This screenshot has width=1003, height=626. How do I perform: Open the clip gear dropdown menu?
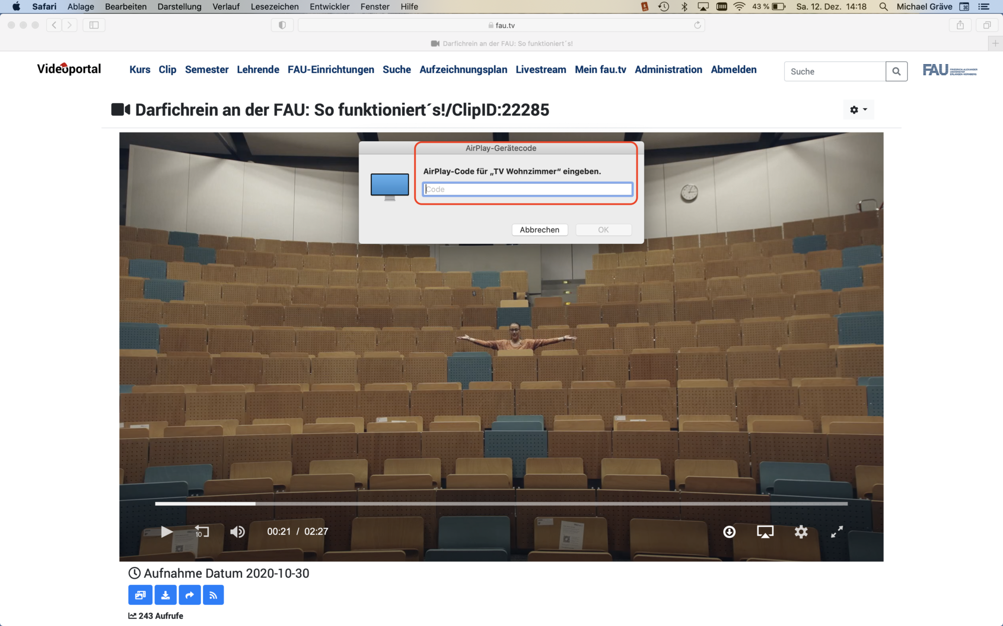tap(858, 110)
